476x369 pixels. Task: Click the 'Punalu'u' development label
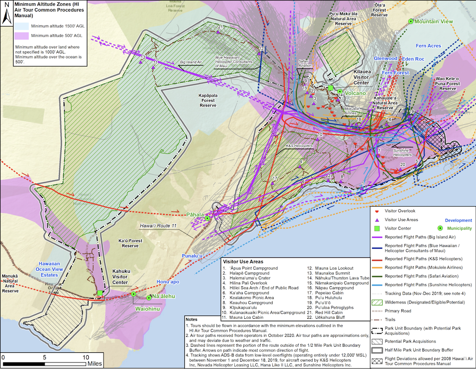[192, 256]
